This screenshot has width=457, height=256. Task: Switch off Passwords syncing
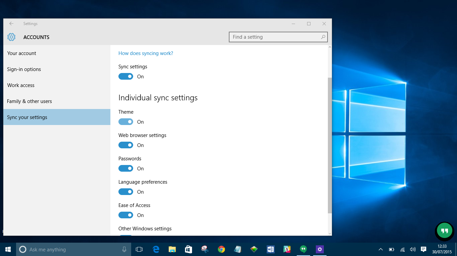point(126,168)
